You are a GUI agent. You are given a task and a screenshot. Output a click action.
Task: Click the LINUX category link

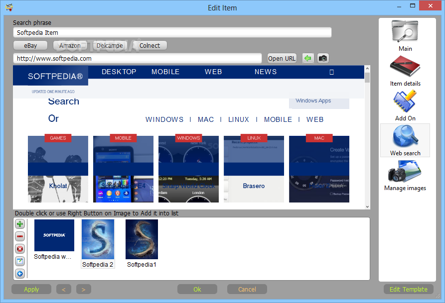click(239, 119)
